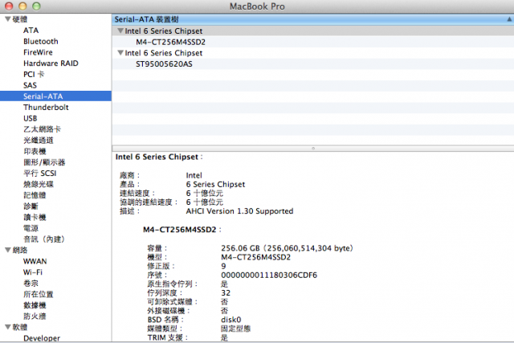This screenshot has width=514, height=343.
Task: Click 原生指令佇列 value 是
Action: (x=224, y=284)
